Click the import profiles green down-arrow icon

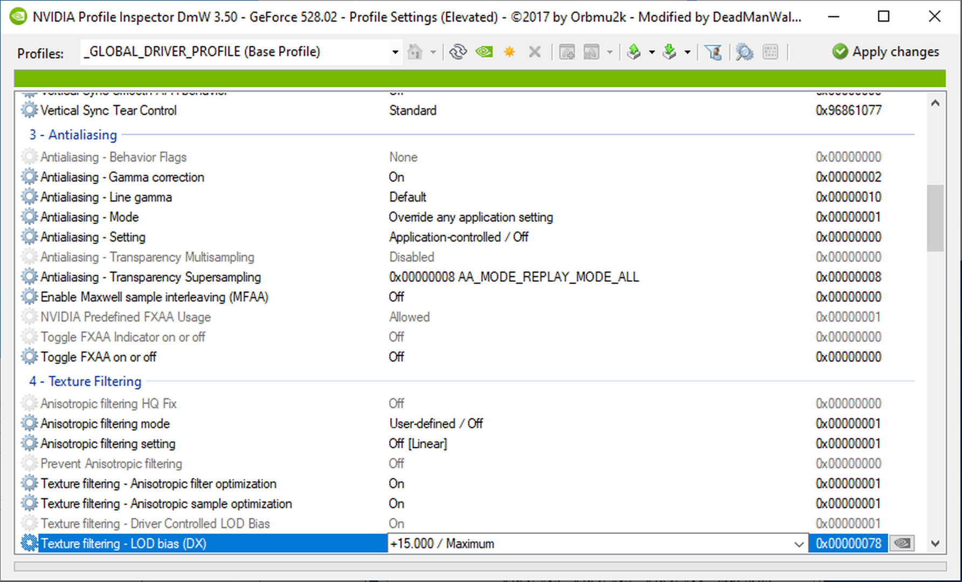pyautogui.click(x=670, y=52)
